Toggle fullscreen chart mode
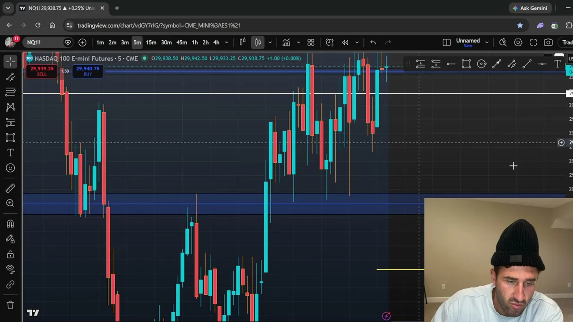The height and width of the screenshot is (322, 573). [533, 42]
